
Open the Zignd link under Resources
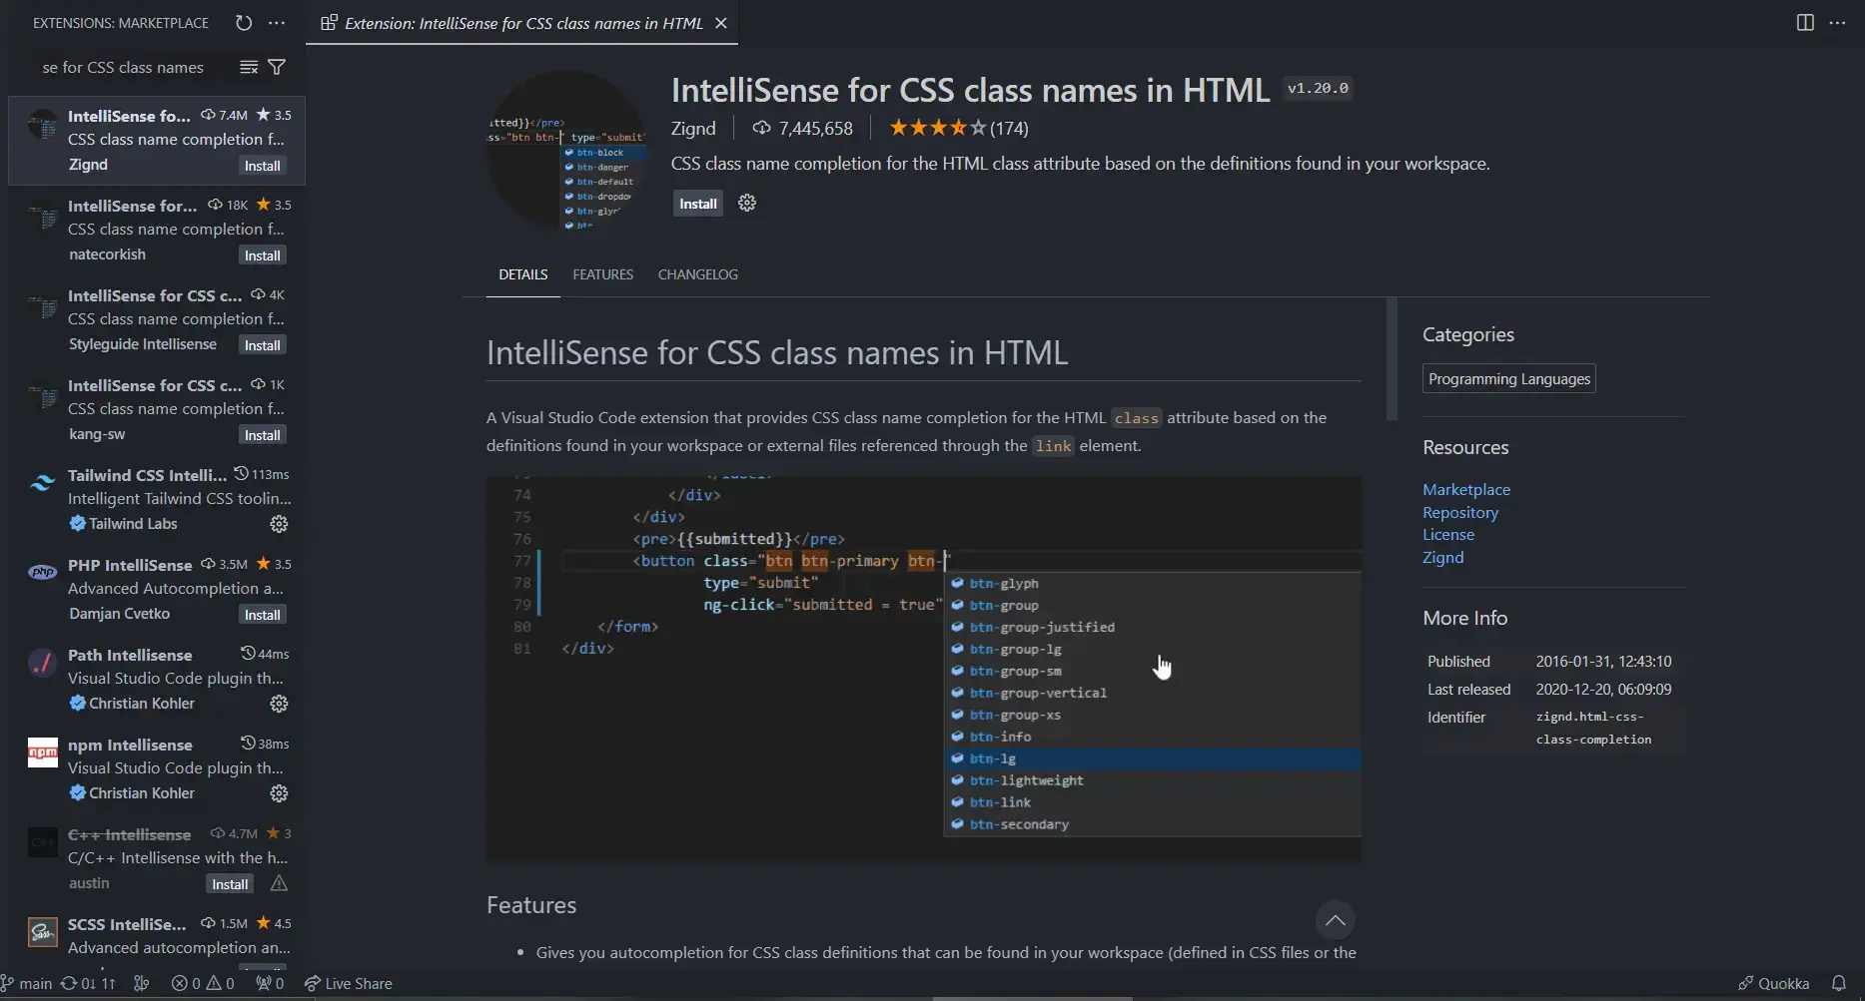1442,558
